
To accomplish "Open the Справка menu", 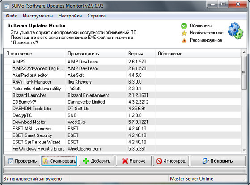I will tap(96, 16).
